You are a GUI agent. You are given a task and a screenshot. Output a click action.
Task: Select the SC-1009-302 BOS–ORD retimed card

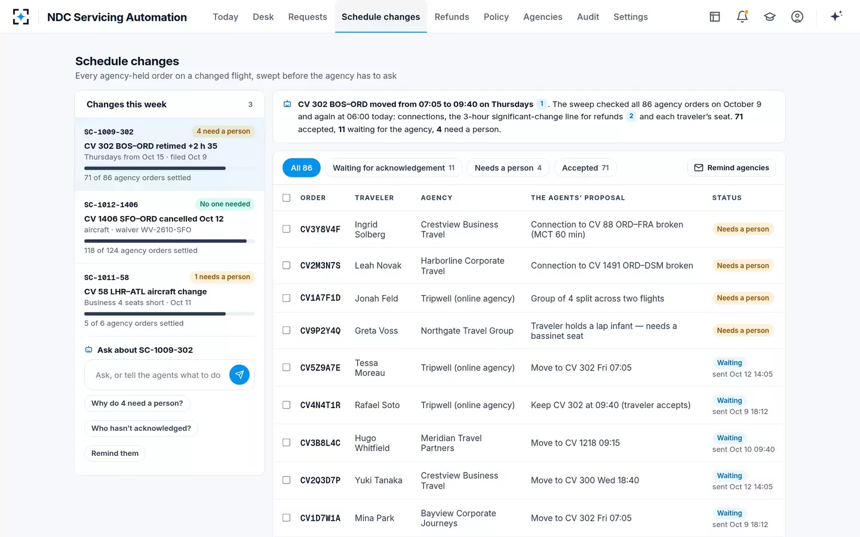click(170, 155)
